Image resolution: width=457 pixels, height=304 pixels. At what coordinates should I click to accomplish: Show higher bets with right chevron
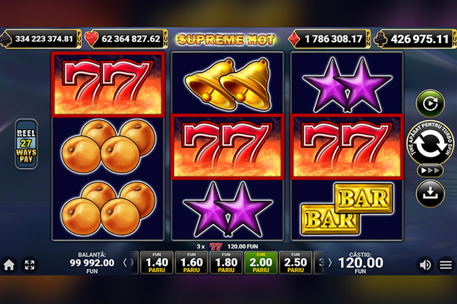click(330, 263)
